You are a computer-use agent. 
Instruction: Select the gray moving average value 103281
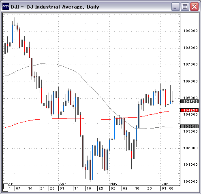190,127
